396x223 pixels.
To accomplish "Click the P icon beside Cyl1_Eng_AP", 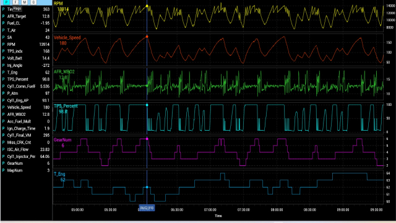I will point(3,100).
